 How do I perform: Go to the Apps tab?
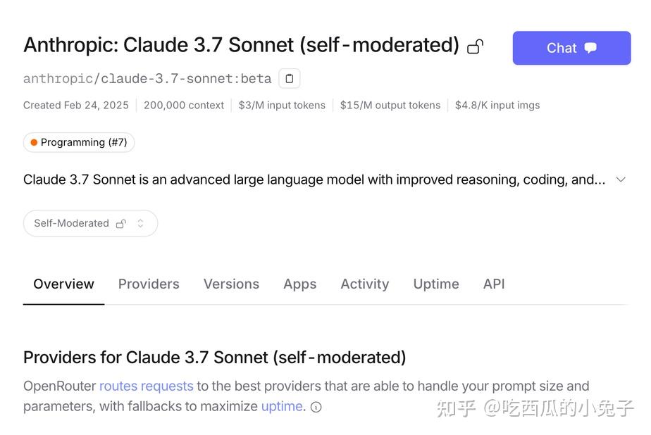tap(299, 284)
